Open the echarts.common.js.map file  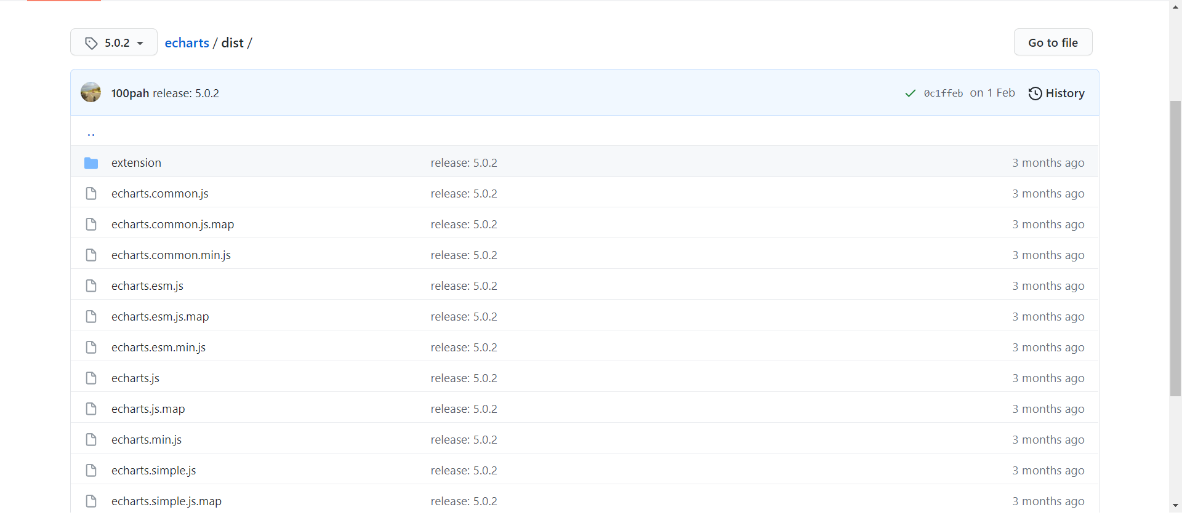tap(172, 225)
